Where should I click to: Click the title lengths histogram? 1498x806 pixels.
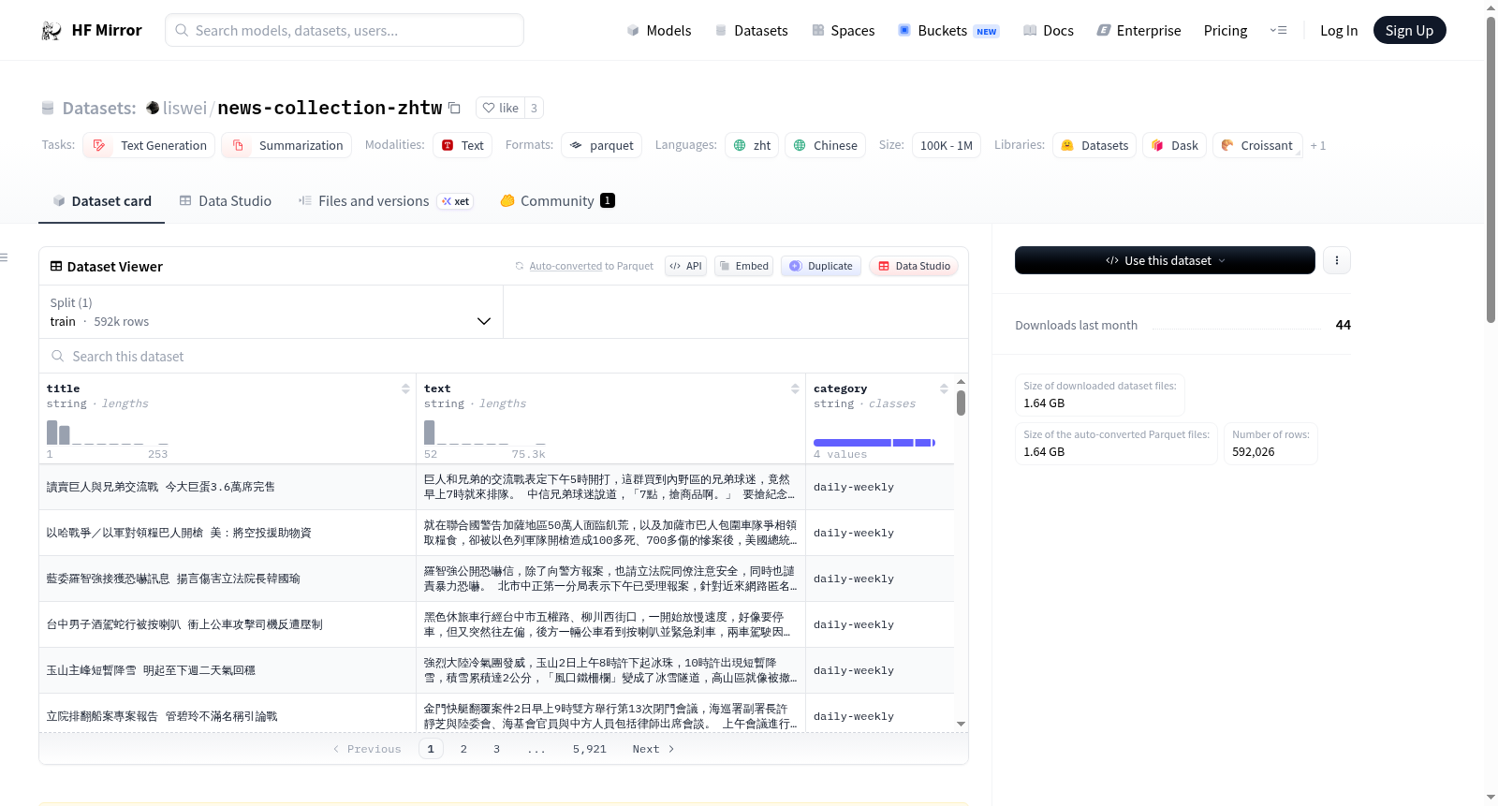click(x=108, y=432)
